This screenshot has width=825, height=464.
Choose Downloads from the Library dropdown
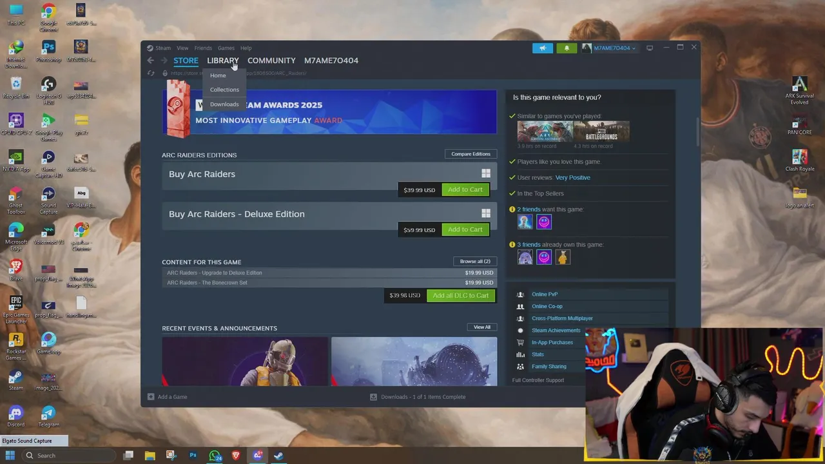[x=224, y=104]
